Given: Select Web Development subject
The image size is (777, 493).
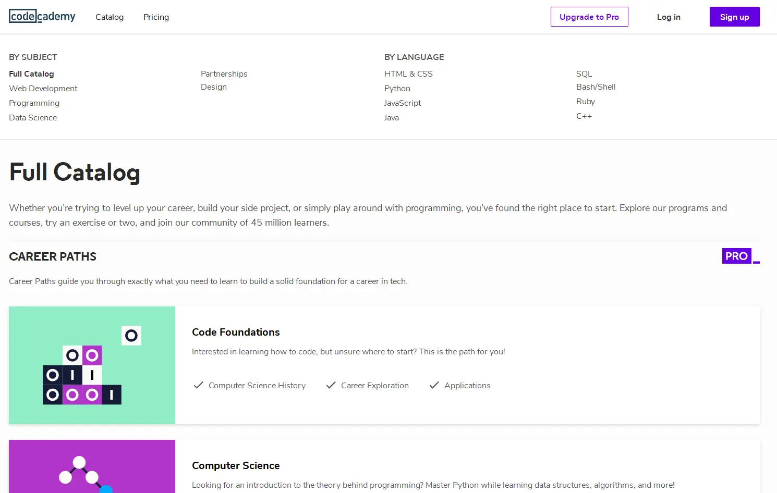Looking at the screenshot, I should click(x=43, y=89).
